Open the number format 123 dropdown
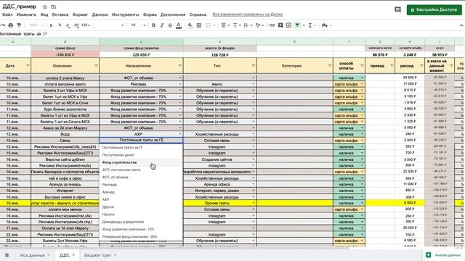The width and height of the screenshot is (465, 261). [86, 25]
